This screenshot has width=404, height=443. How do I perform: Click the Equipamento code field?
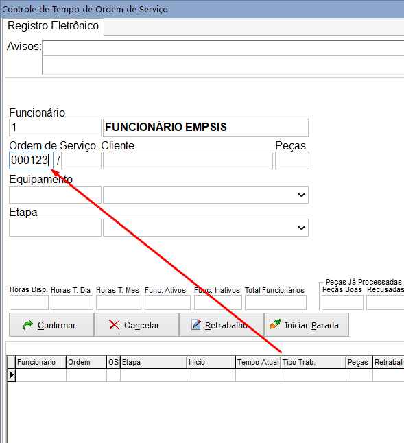(x=55, y=195)
